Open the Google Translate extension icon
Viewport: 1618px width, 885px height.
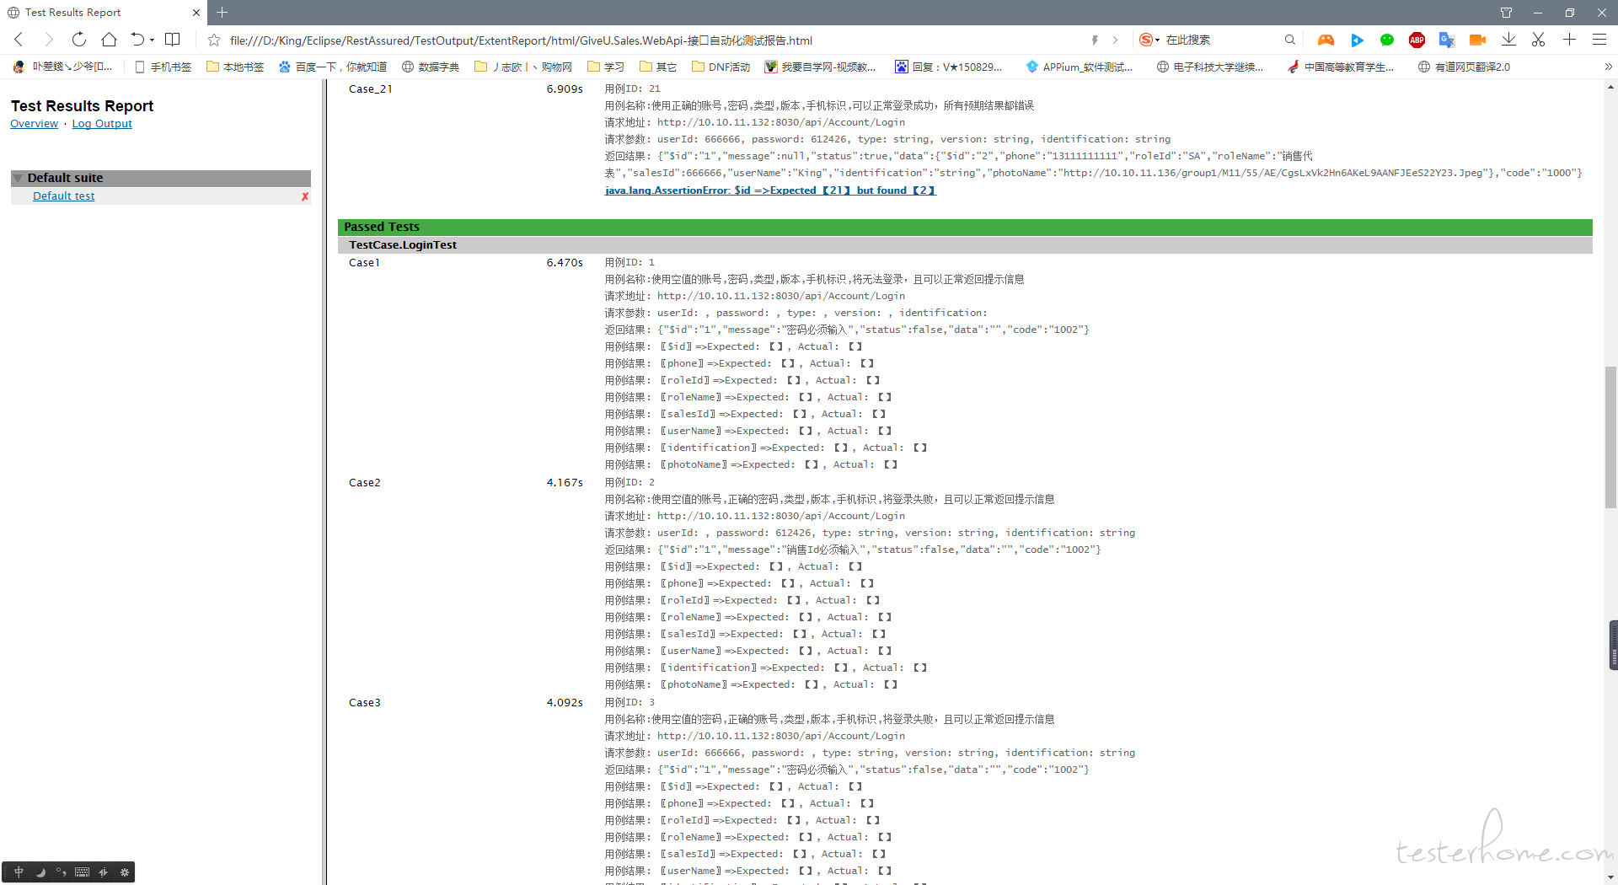1447,40
